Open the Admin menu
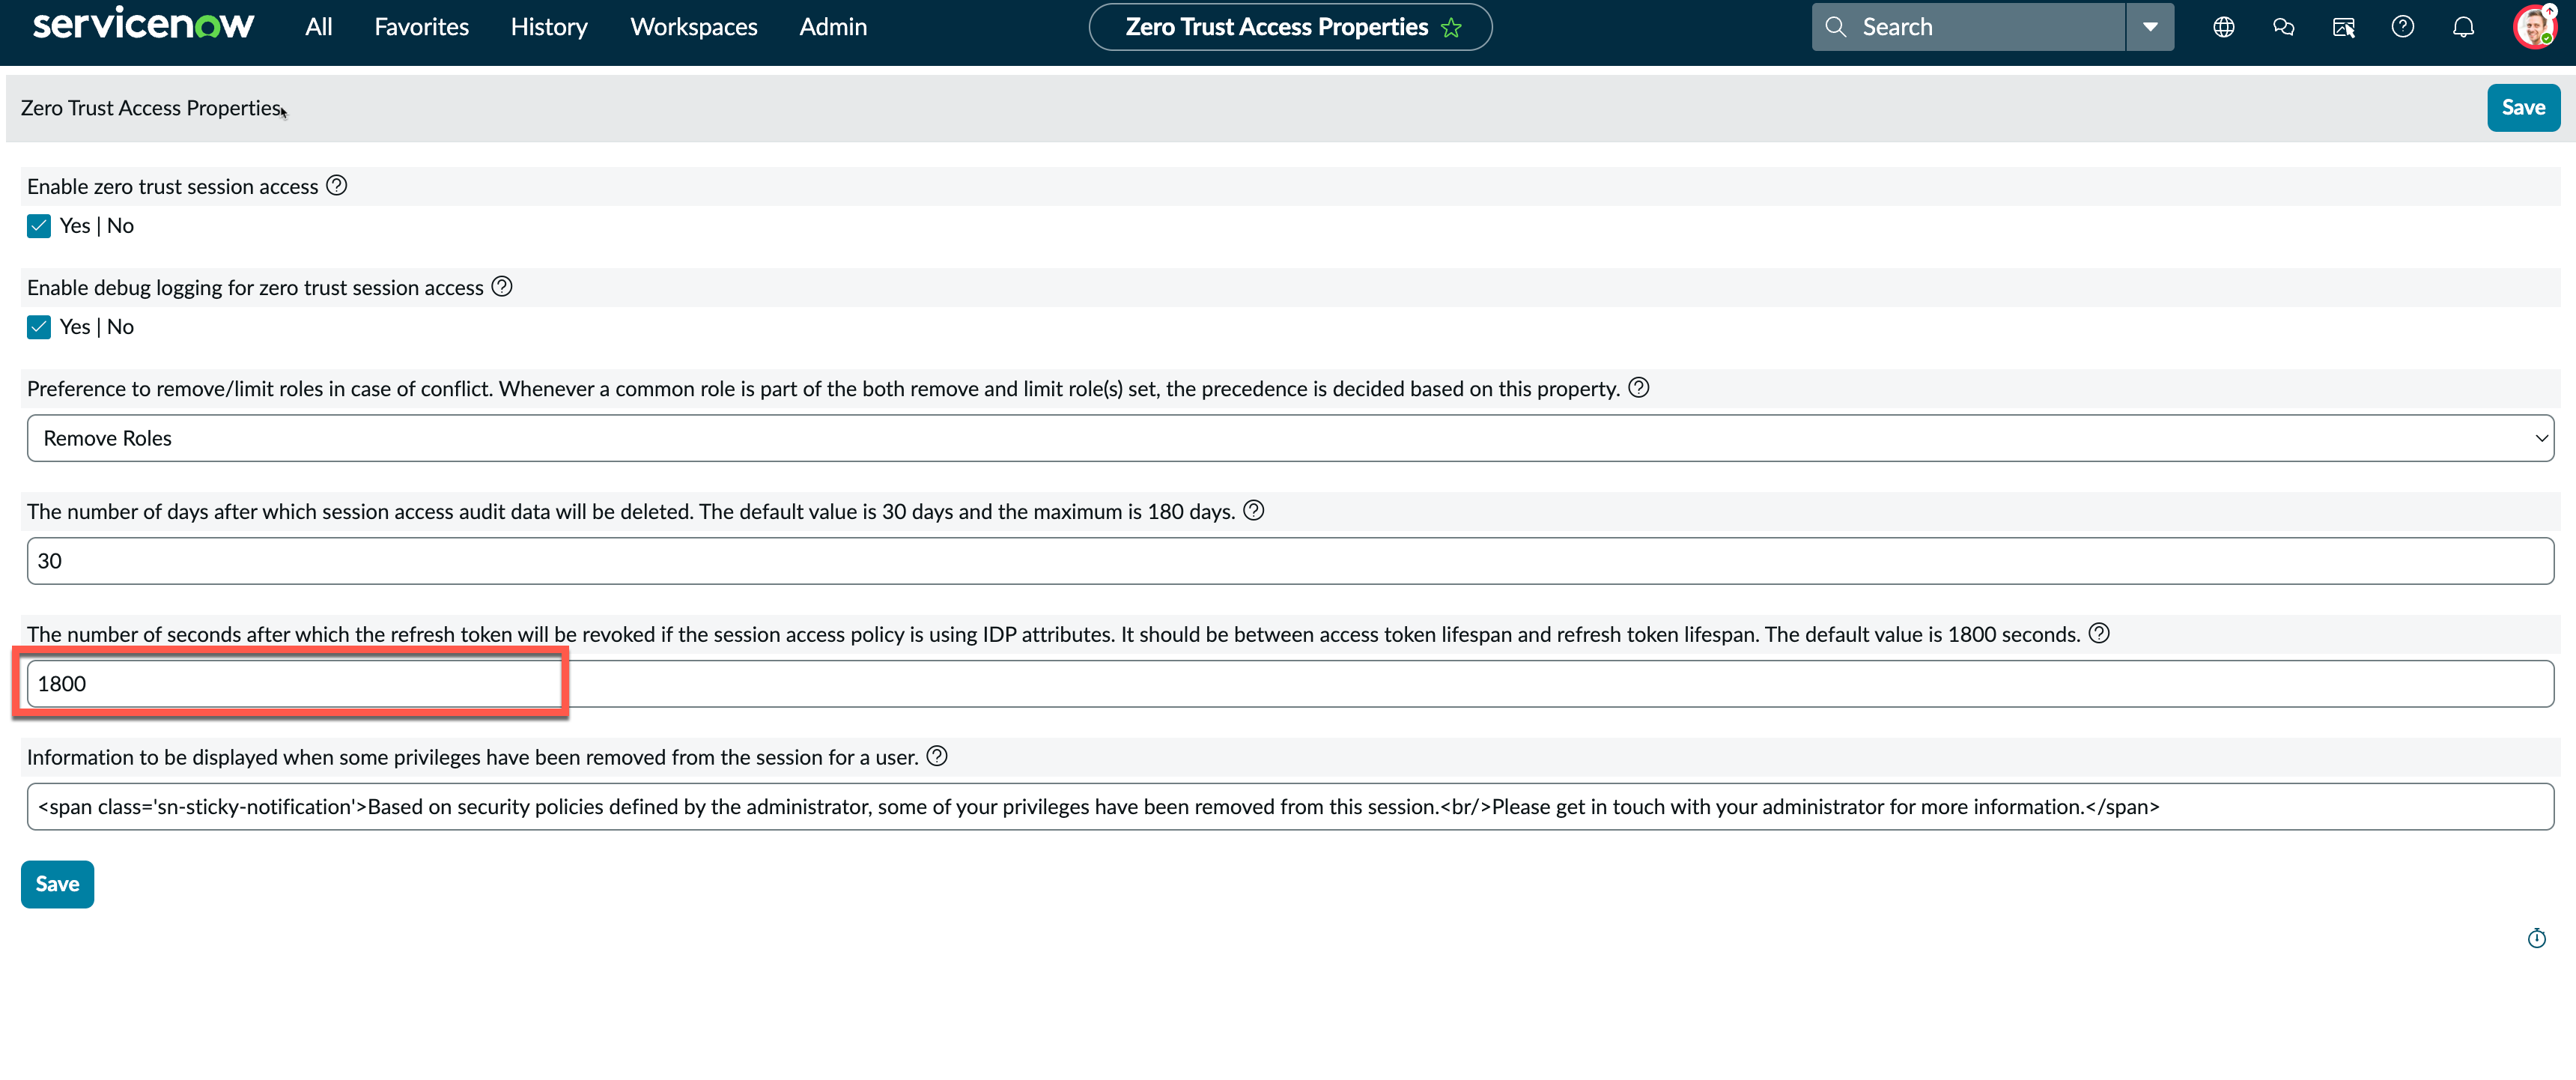The width and height of the screenshot is (2576, 1080). (833, 27)
